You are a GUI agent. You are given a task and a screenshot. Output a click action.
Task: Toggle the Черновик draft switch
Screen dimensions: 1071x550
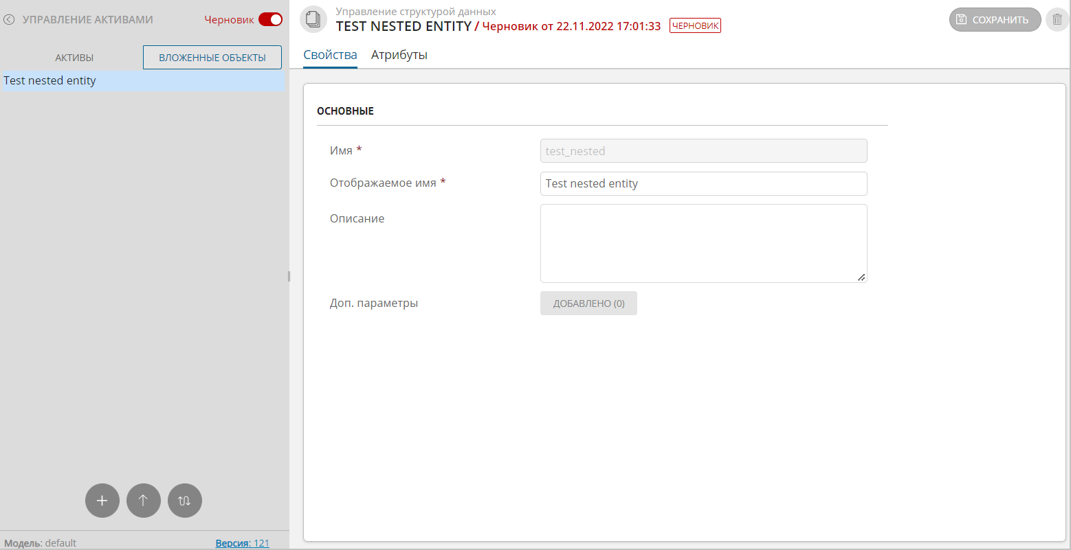270,20
